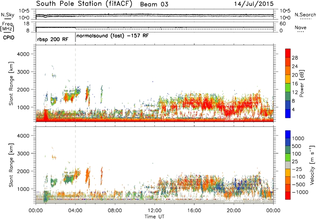The height and width of the screenshot is (219, 316).
Task: Click the "-100" velocity colorbar label
Action: [x=299, y=177]
